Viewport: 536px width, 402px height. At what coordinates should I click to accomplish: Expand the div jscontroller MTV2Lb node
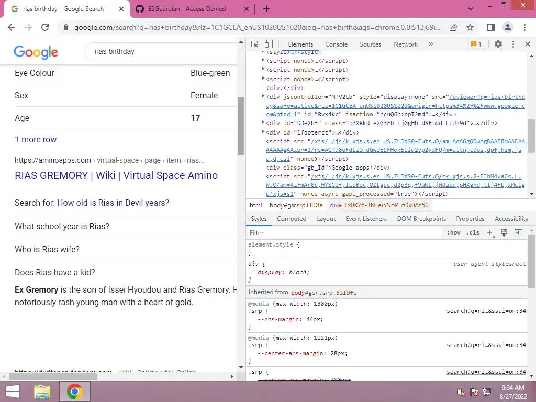tap(263, 96)
